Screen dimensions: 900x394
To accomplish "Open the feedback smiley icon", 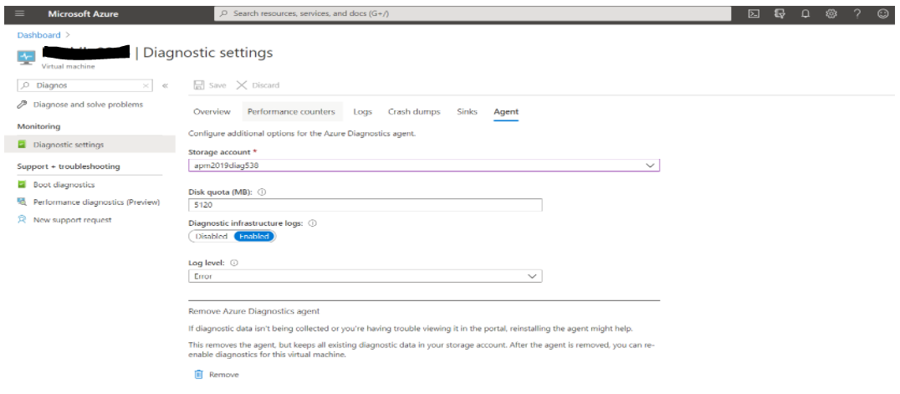I will (883, 13).
